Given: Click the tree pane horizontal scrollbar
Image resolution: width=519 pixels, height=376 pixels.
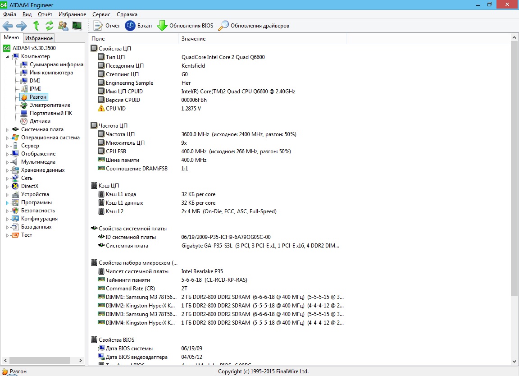Looking at the screenshot, I should click(39, 360).
